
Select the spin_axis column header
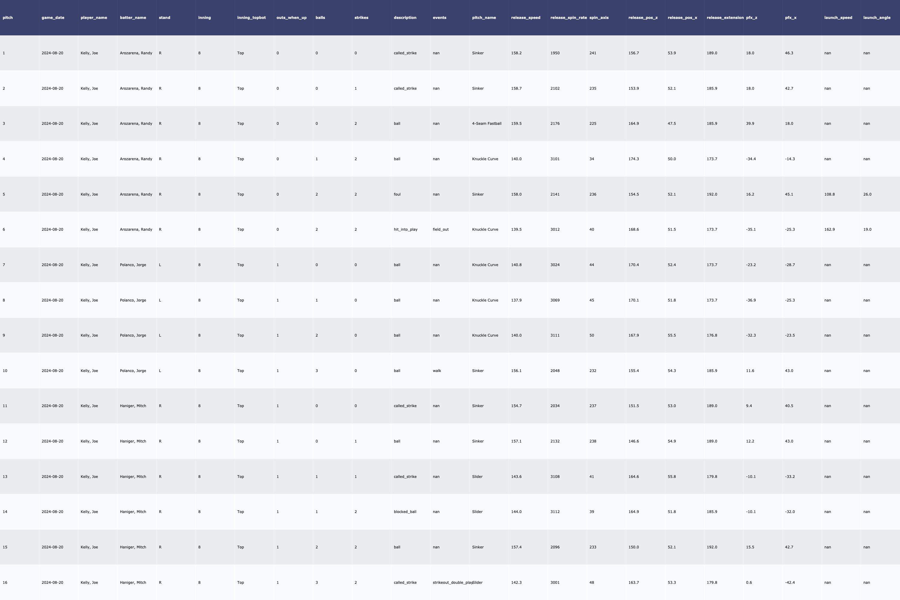tap(599, 18)
